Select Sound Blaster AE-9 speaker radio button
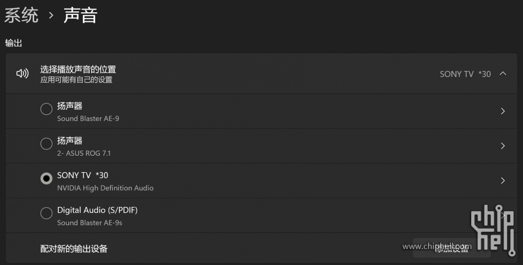The image size is (523, 265). pos(46,109)
